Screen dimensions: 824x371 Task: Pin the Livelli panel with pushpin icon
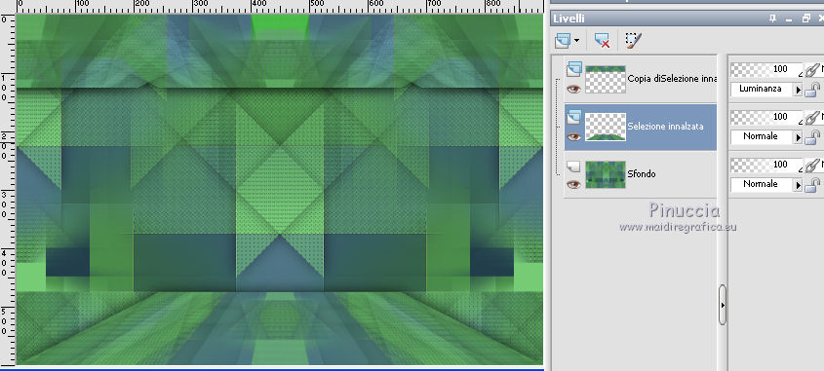click(x=772, y=19)
